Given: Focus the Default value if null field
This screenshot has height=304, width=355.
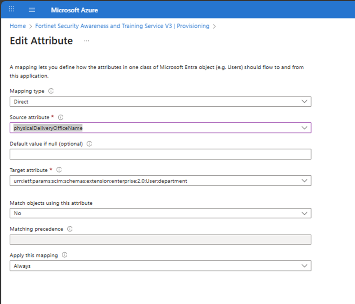Looking at the screenshot, I should click(x=160, y=154).
